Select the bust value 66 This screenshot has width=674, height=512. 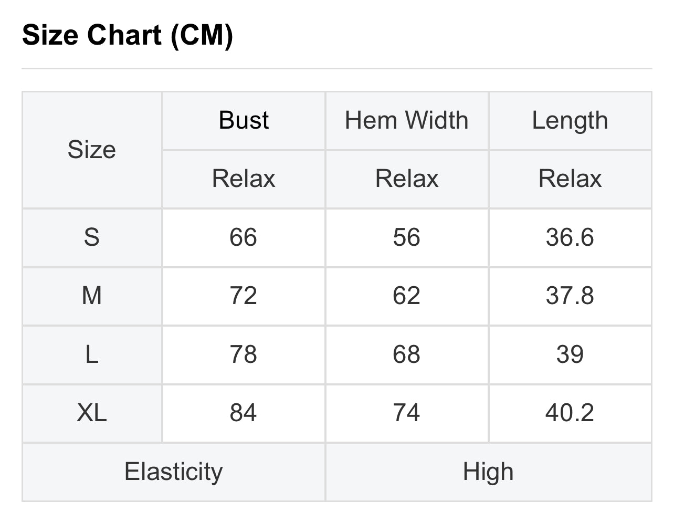click(244, 237)
